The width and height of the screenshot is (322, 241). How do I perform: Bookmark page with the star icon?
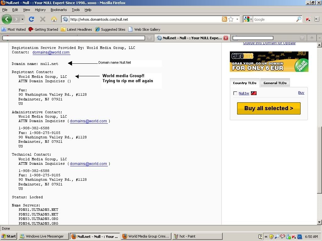click(231, 19)
